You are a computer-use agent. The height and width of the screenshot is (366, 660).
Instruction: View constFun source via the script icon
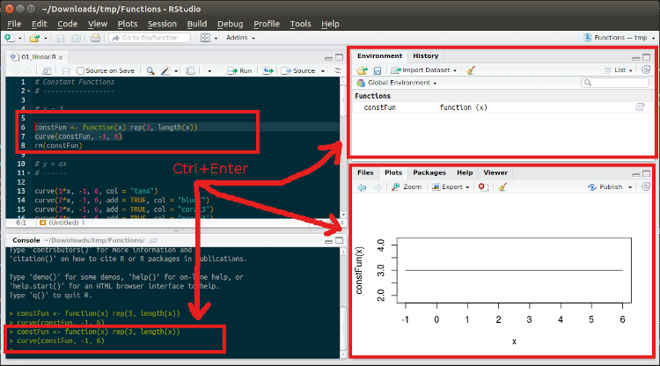(x=641, y=107)
